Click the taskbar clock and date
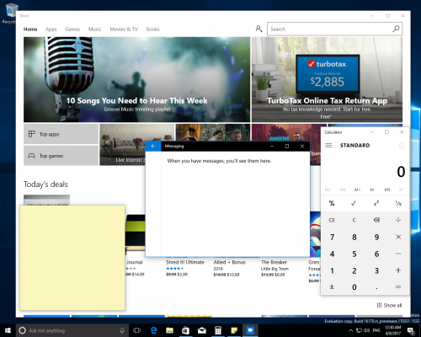This screenshot has width=421, height=337. [393, 330]
